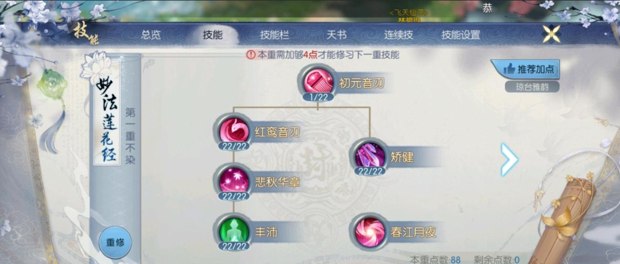This screenshot has height=264, width=620.
Task: Select the 初元音刃 skill icon
Action: coord(318,81)
